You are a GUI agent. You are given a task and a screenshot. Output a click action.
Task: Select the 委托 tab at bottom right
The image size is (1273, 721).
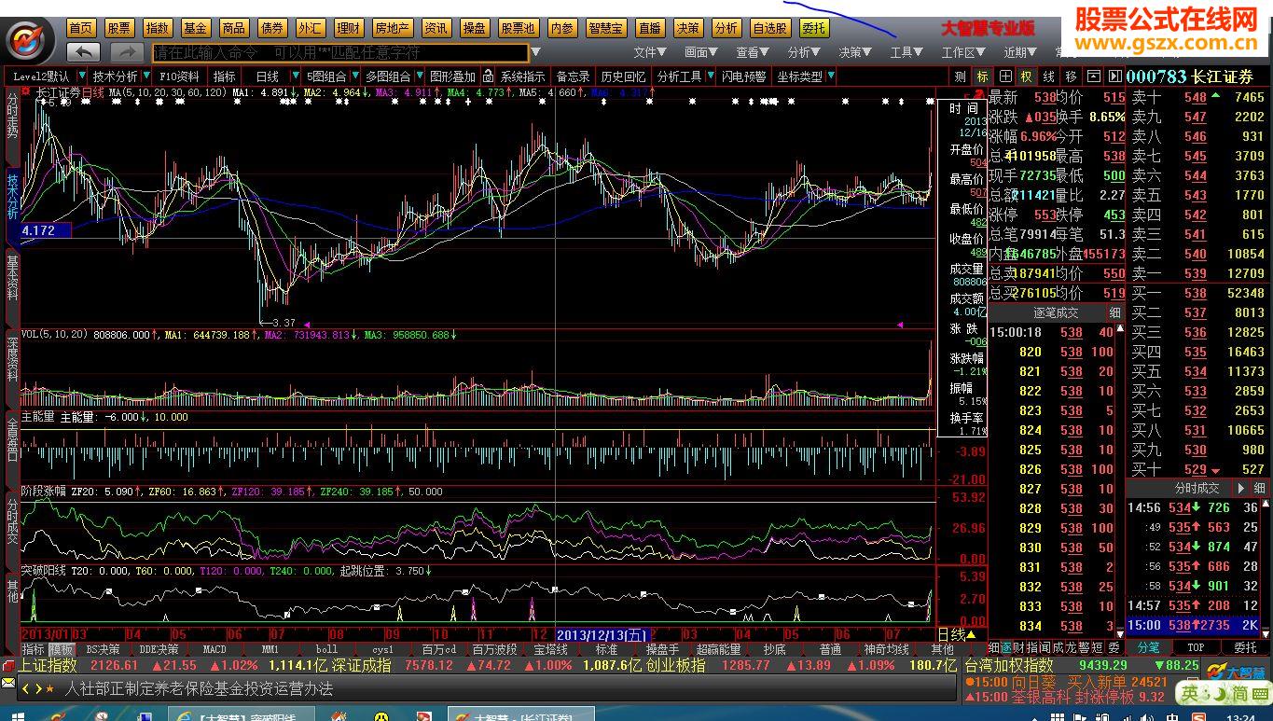click(1245, 647)
